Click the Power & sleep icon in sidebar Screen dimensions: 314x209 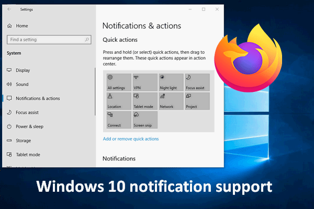9,126
